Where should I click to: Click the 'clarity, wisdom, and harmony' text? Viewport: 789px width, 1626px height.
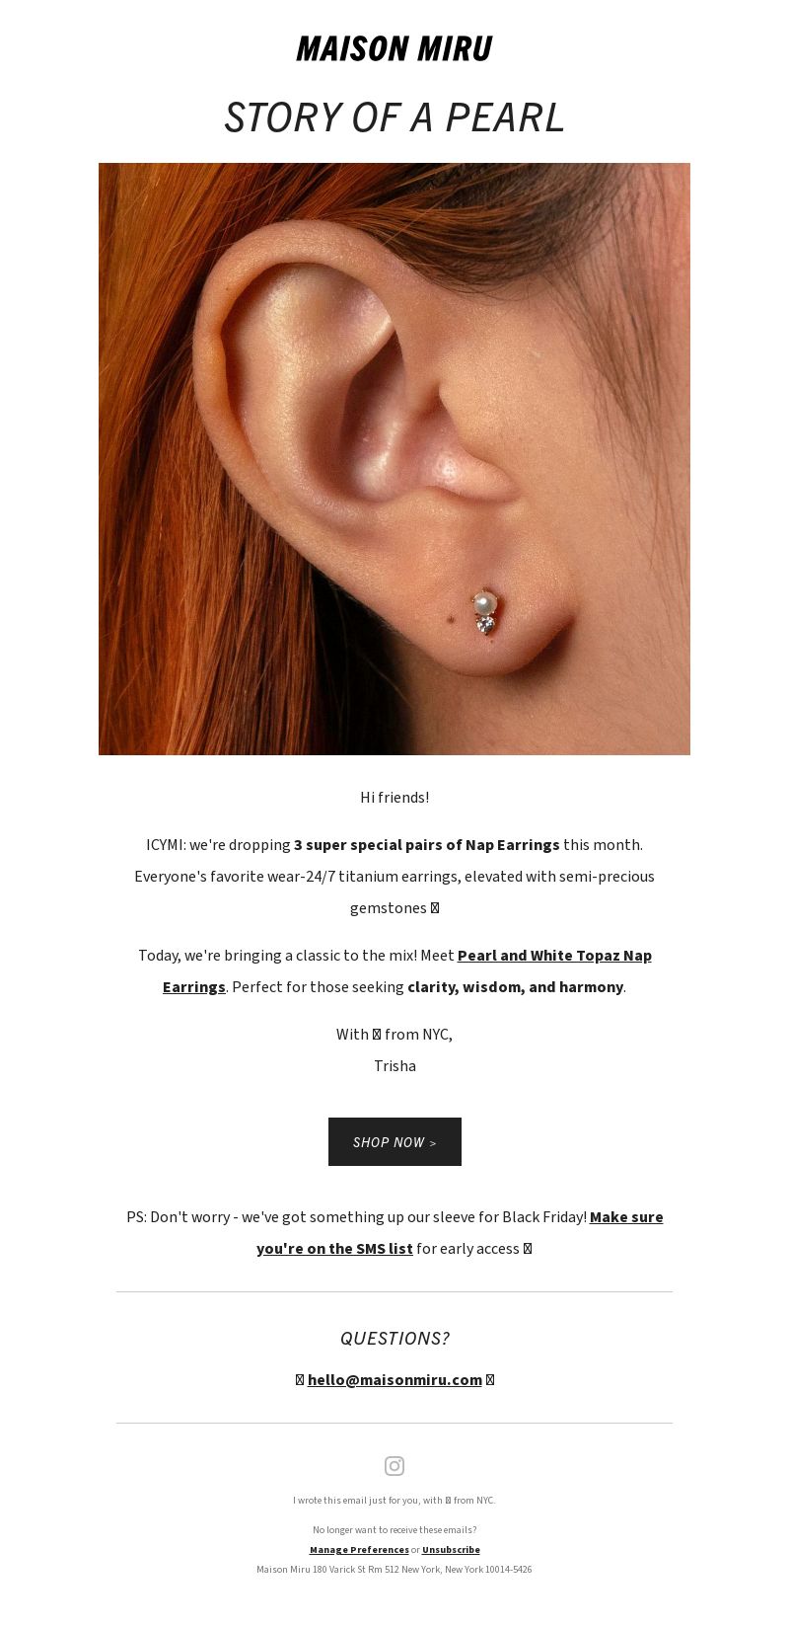pos(515,987)
